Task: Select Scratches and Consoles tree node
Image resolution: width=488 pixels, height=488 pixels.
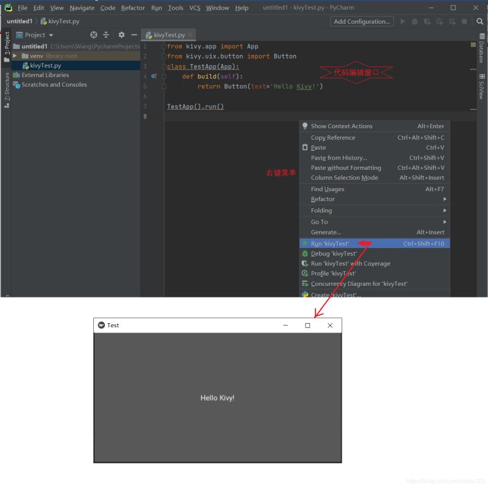Action: [76, 84]
